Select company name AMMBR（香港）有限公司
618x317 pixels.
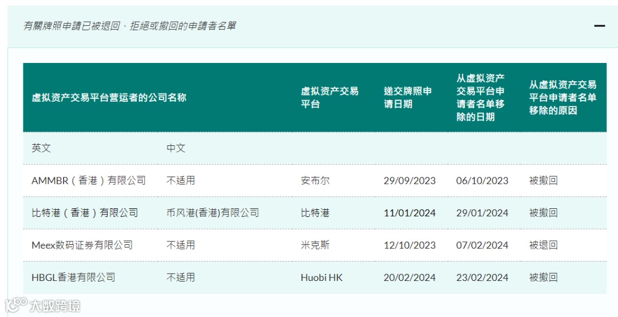89,181
